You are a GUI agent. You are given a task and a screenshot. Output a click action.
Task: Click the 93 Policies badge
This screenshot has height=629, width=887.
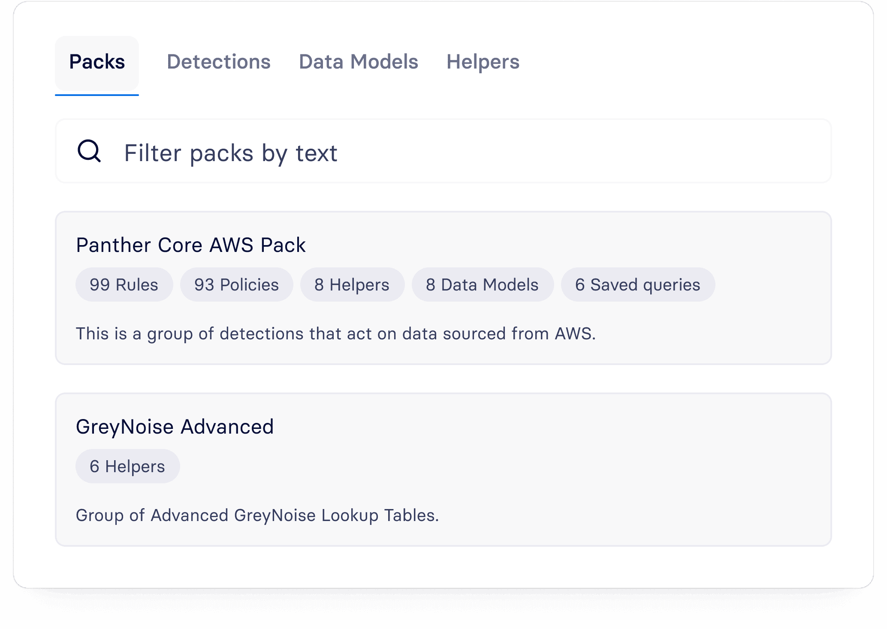pyautogui.click(x=237, y=285)
